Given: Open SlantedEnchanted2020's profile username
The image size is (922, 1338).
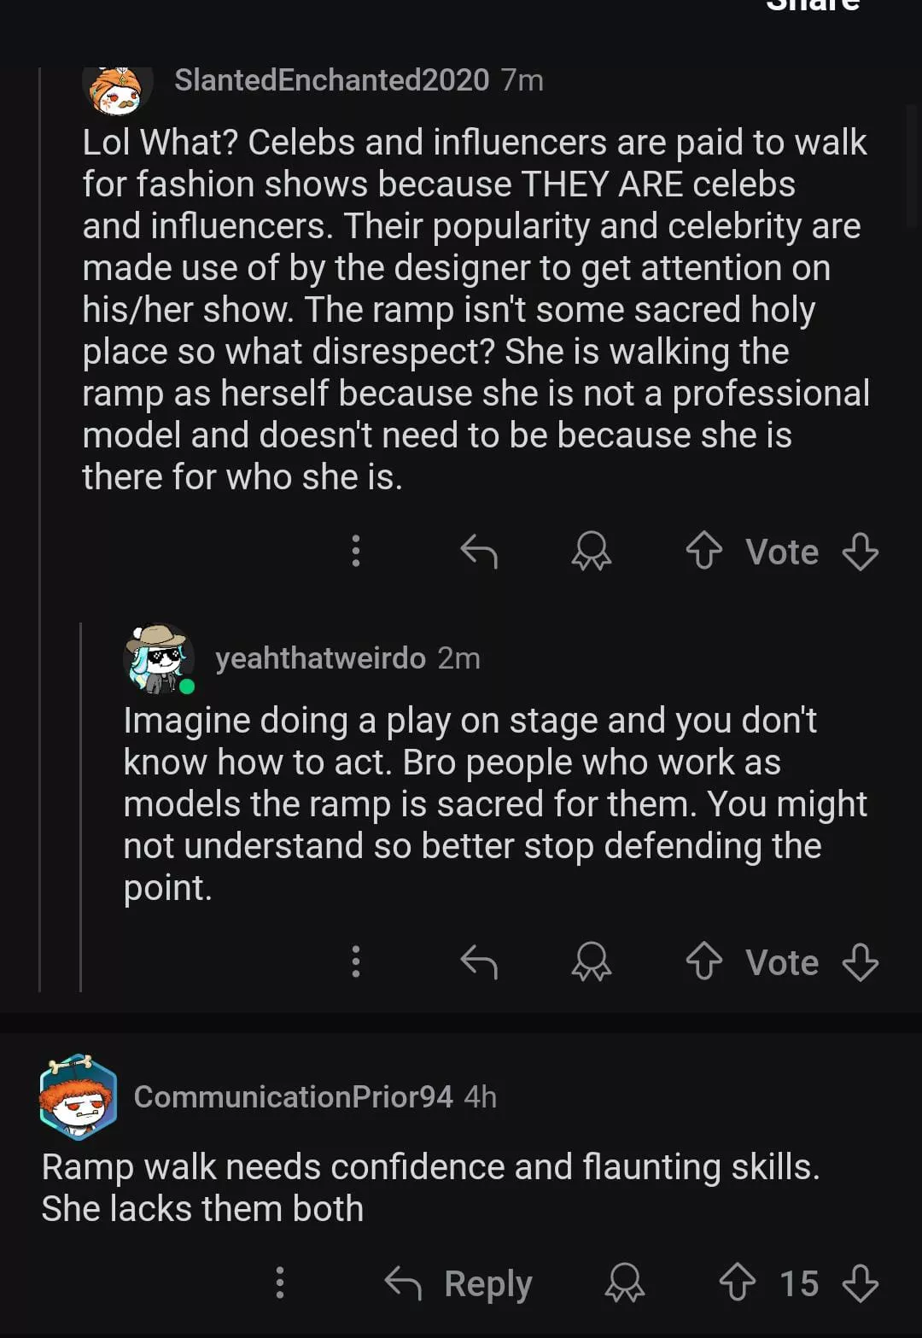Looking at the screenshot, I should coord(331,80).
